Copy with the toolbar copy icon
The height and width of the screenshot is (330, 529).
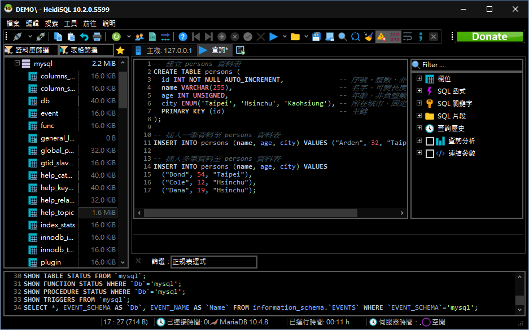pos(58,37)
